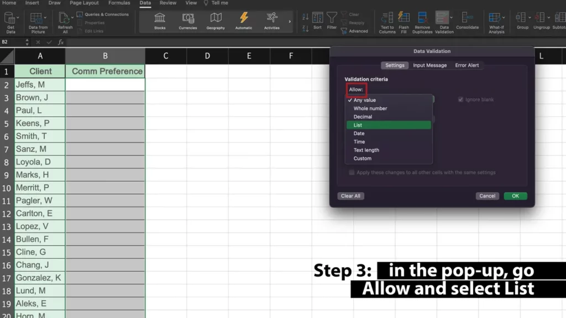Screen dimensions: 566x318
Task: Click the Tell me search box
Action: [x=216, y=3]
